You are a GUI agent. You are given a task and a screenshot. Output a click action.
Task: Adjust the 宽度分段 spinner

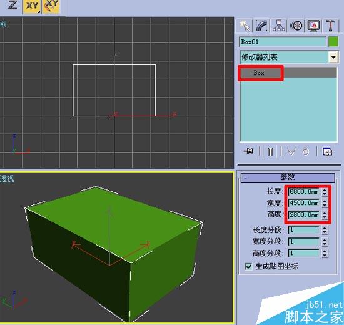[x=325, y=242]
